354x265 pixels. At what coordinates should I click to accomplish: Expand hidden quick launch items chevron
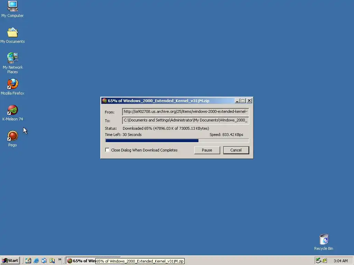point(59,259)
